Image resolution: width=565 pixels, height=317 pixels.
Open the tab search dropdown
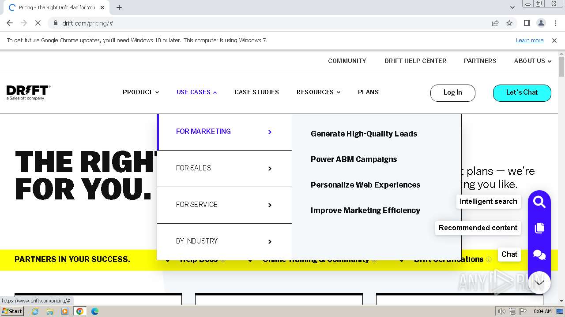512,7
